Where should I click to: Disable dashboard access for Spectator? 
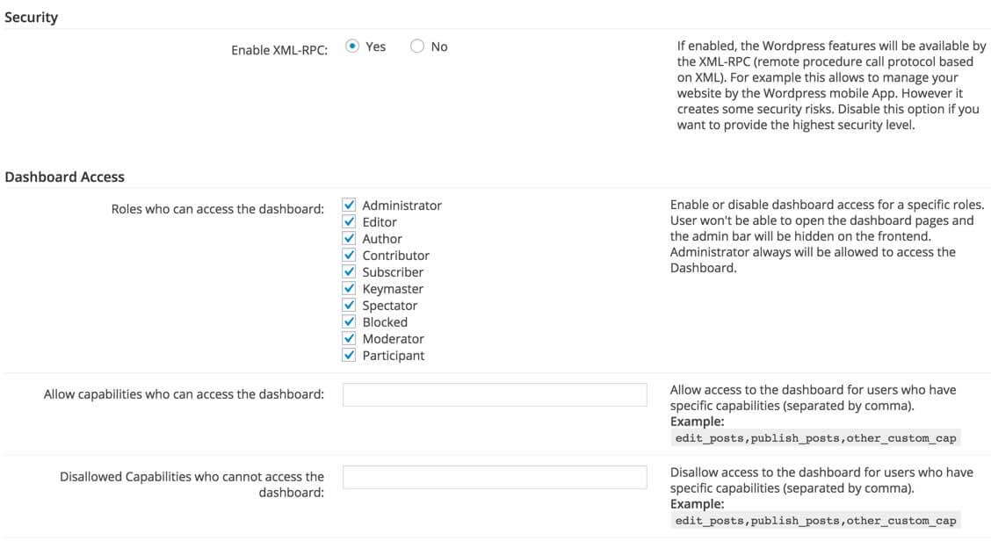point(349,306)
